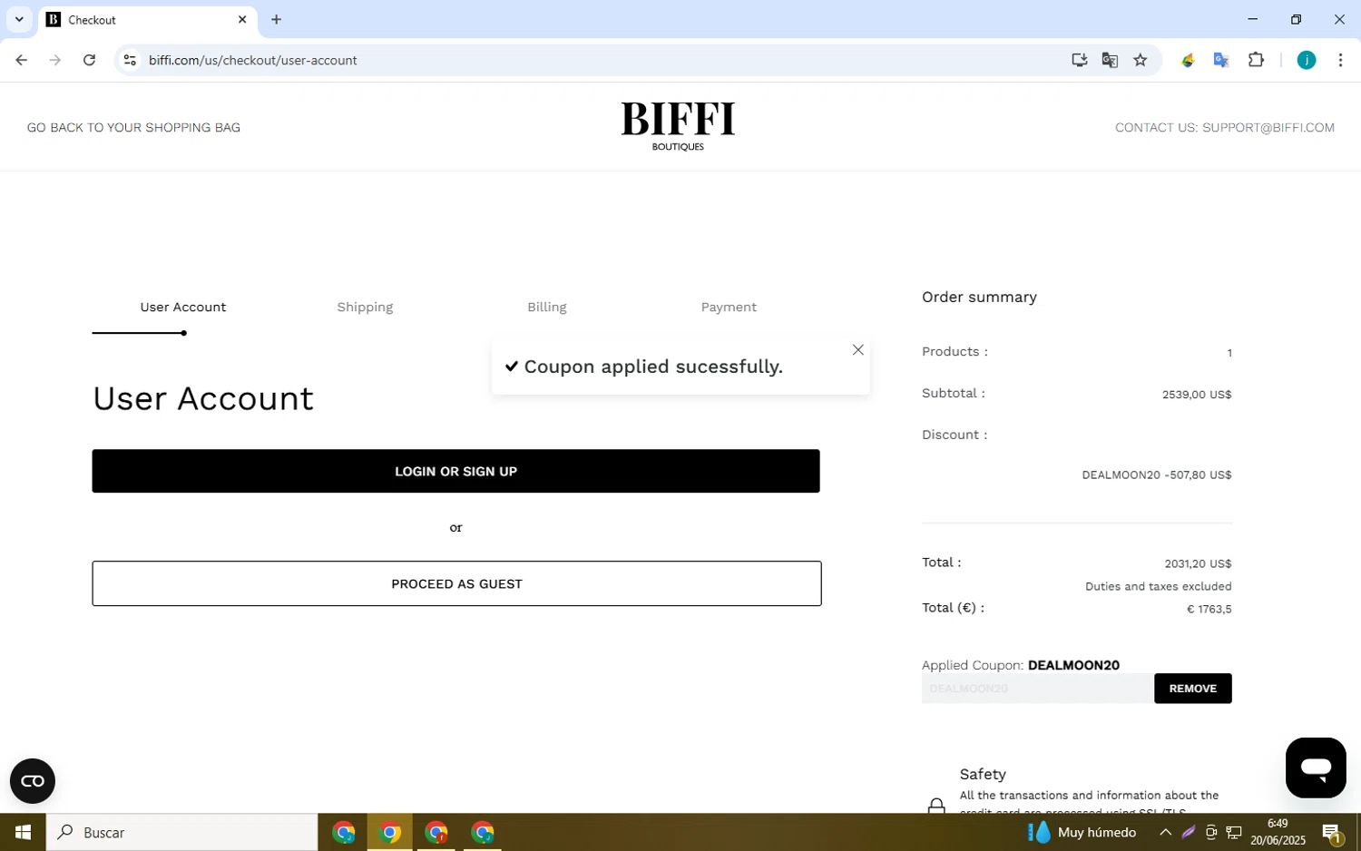Image resolution: width=1361 pixels, height=851 pixels.
Task: Click Login or Sign Up button
Action: [x=455, y=471]
